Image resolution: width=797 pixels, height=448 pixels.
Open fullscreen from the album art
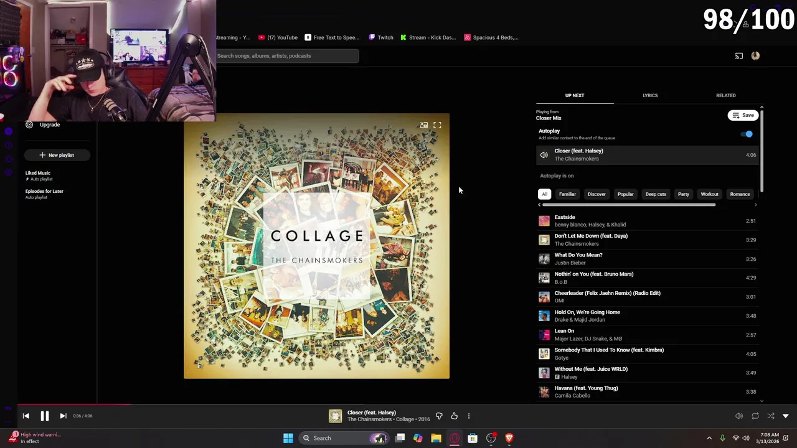tap(437, 125)
